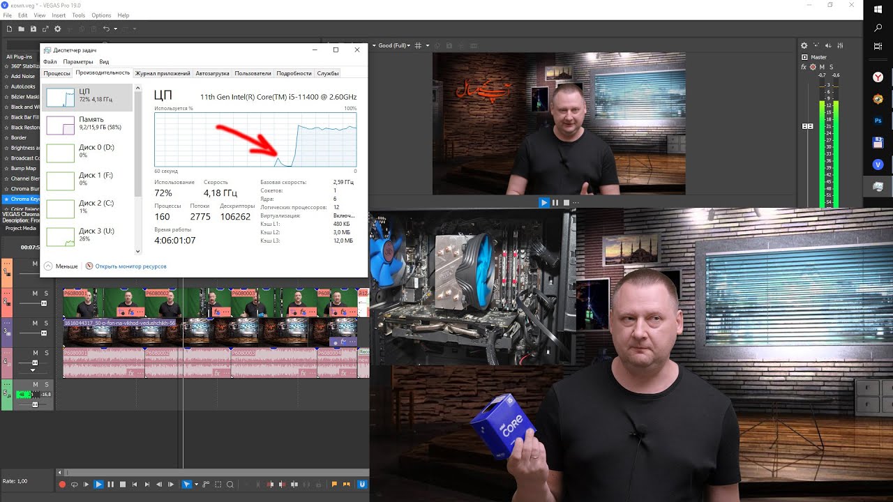Open preview quality Good (Full) dropdown
The height and width of the screenshot is (502, 893).
[x=395, y=45]
